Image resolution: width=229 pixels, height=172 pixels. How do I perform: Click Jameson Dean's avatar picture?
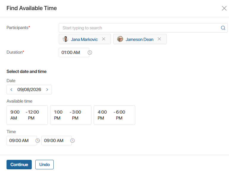tap(120, 39)
